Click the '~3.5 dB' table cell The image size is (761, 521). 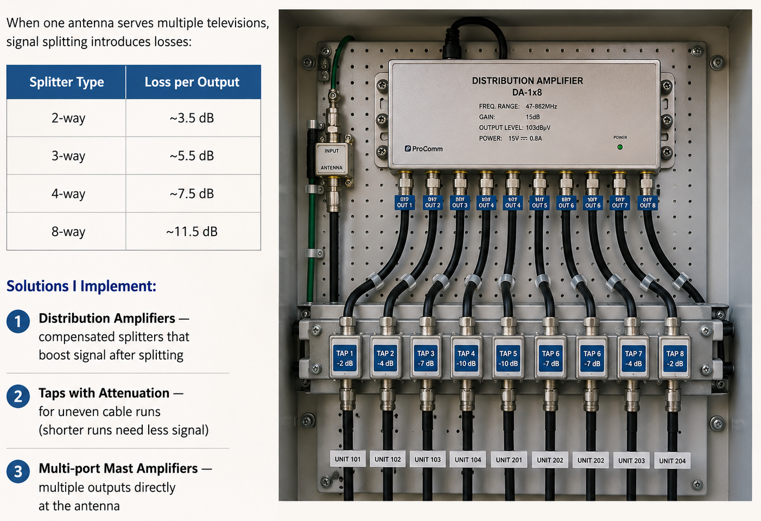click(193, 118)
